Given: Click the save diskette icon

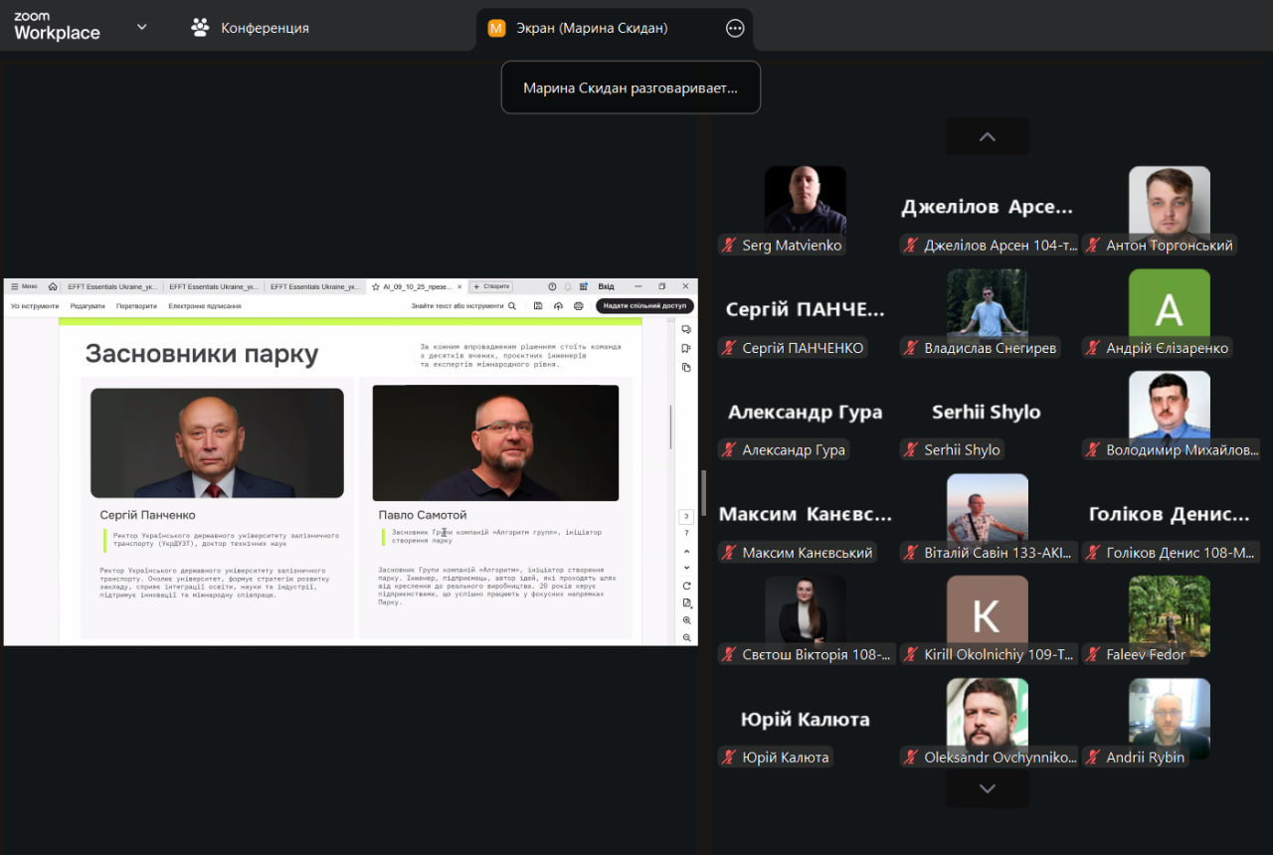Looking at the screenshot, I should (x=538, y=306).
